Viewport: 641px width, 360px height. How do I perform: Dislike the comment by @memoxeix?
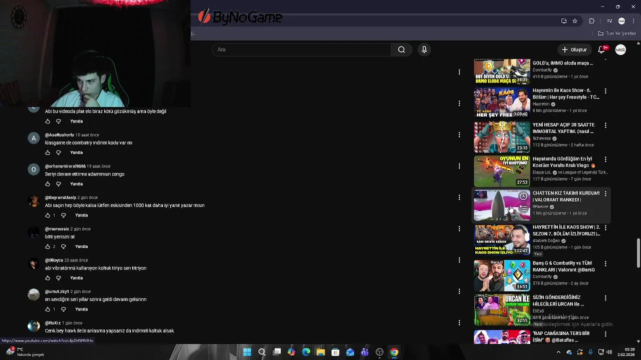tap(64, 246)
